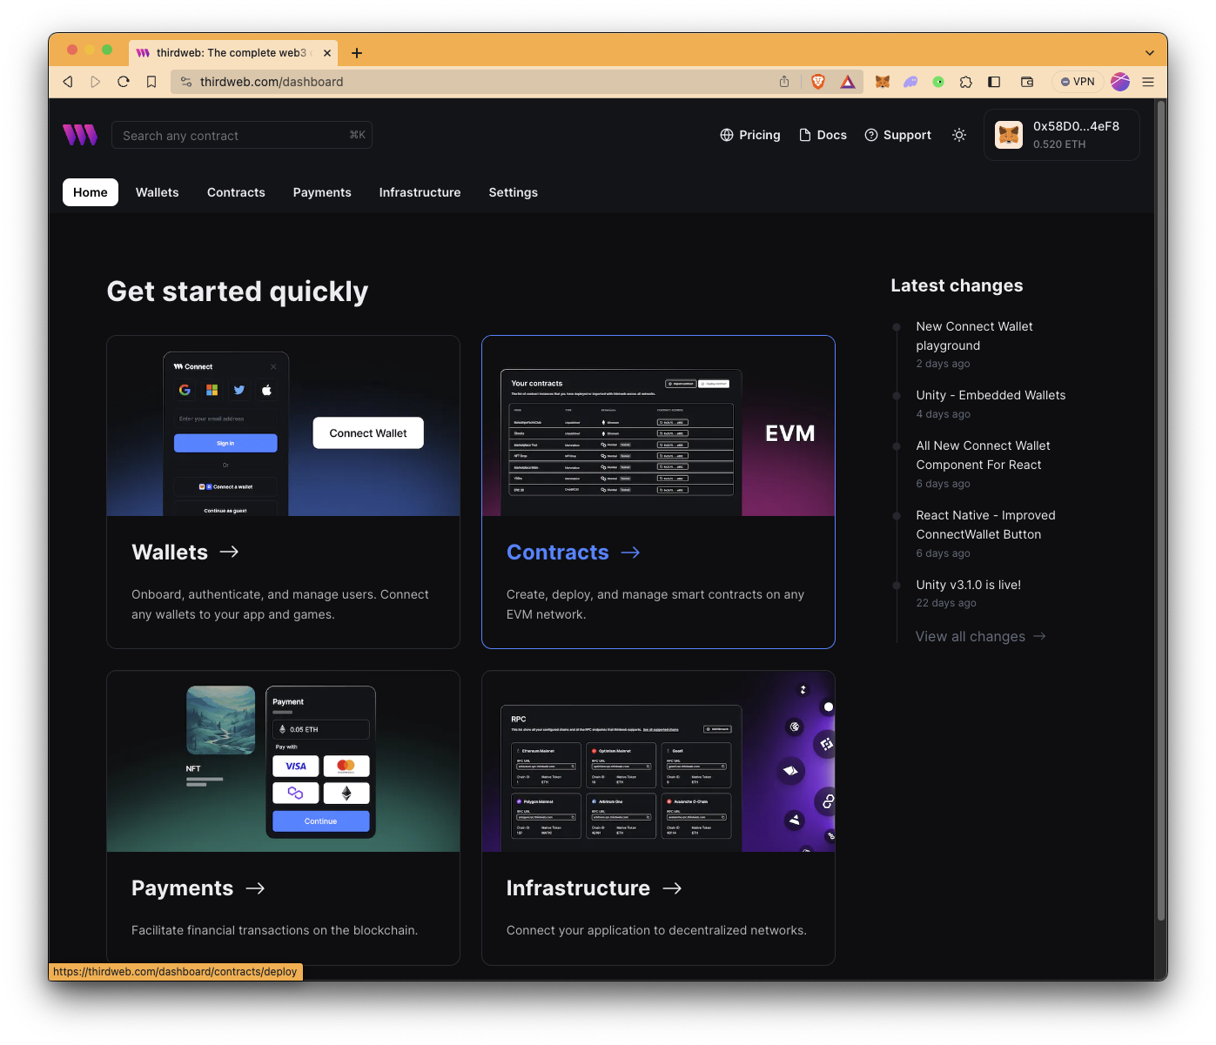The image size is (1216, 1045).
Task: Click the Infrastructure RPC preview image
Action: click(x=658, y=761)
